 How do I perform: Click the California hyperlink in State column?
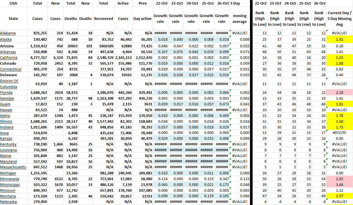click(9, 57)
